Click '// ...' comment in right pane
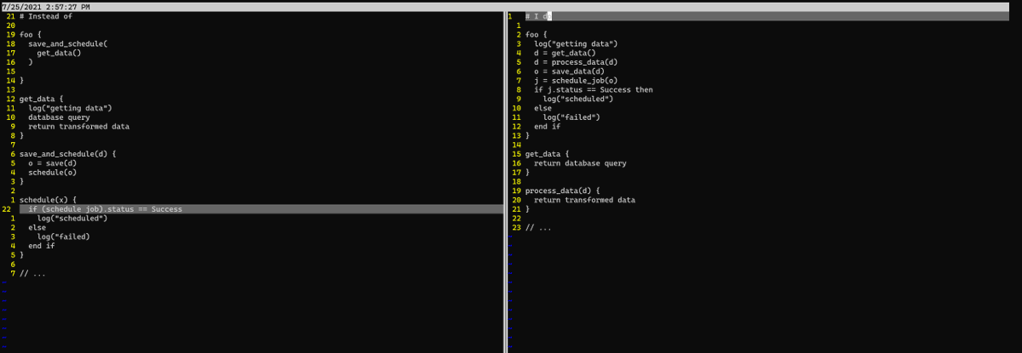The width and height of the screenshot is (1022, 353). 539,227
